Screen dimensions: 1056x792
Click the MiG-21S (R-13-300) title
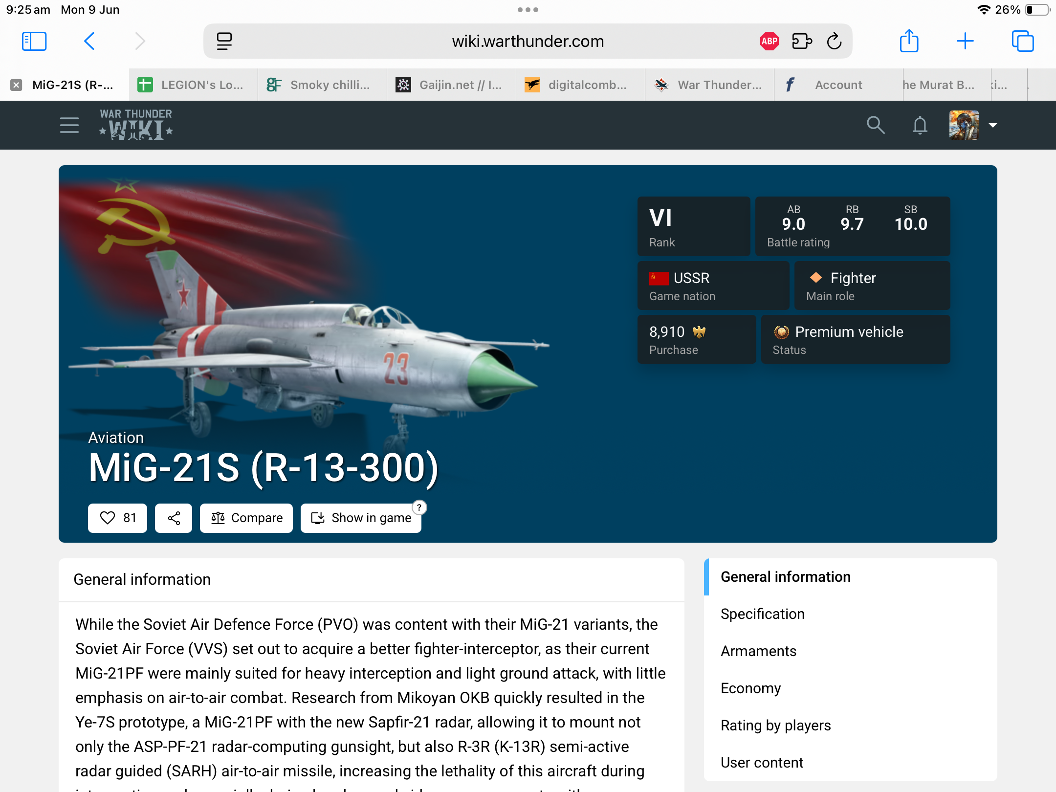(x=264, y=468)
